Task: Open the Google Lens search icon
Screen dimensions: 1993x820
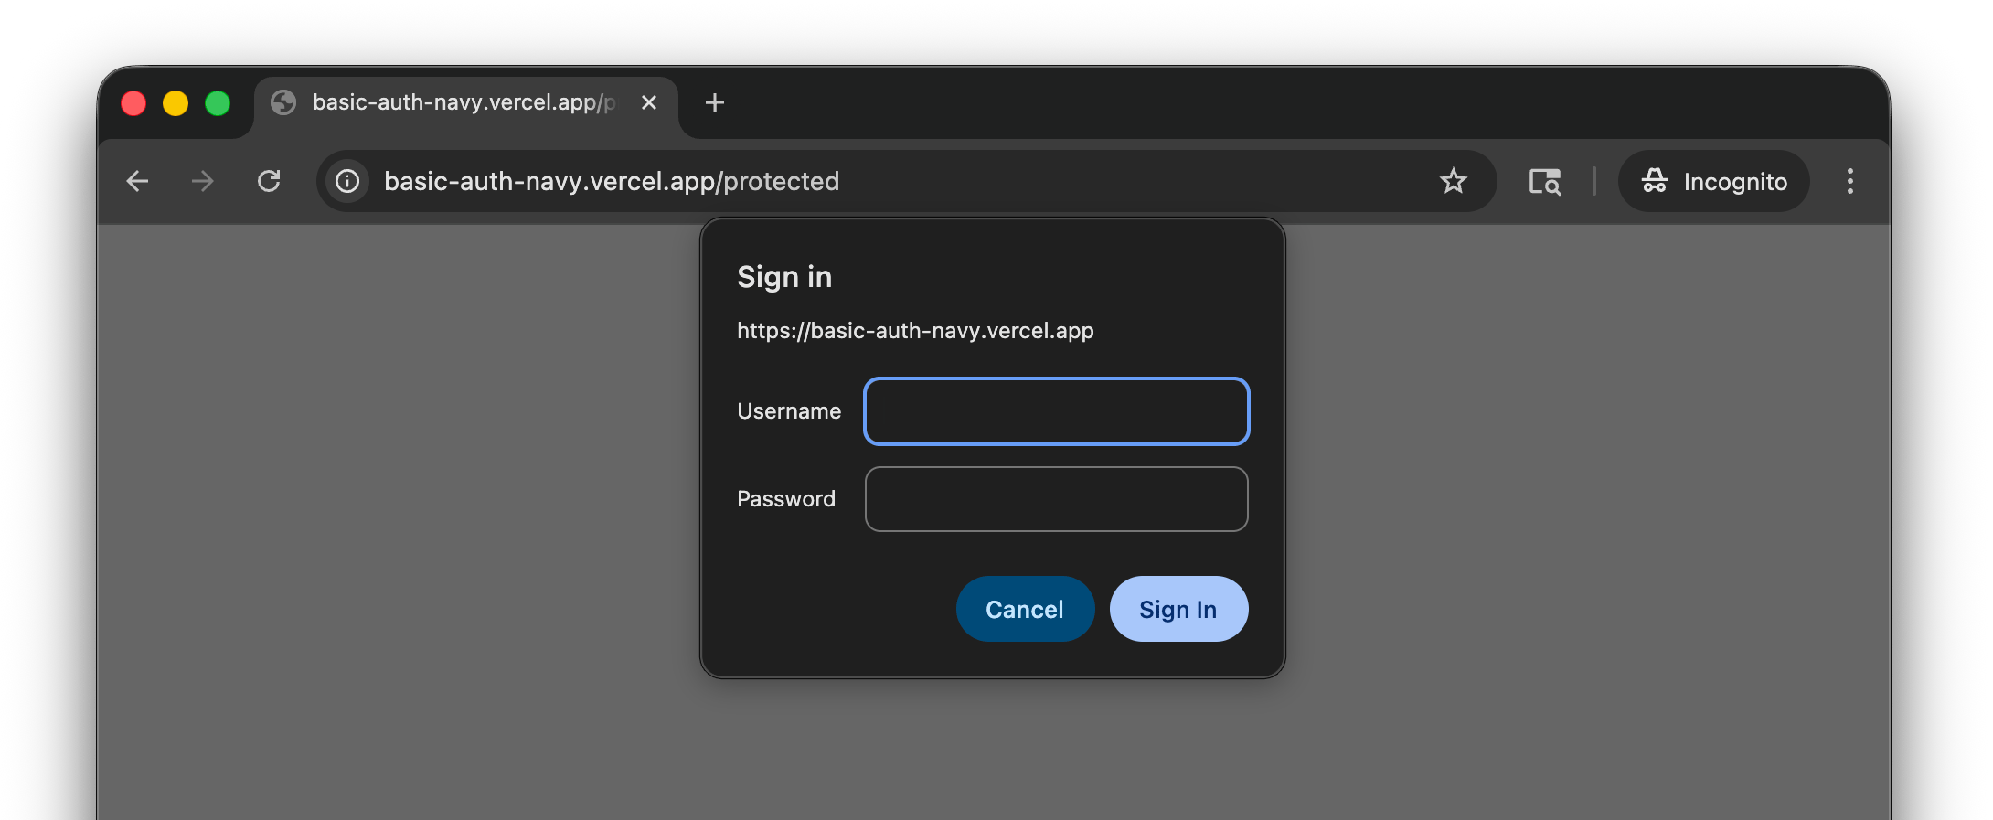Action: tap(1545, 181)
